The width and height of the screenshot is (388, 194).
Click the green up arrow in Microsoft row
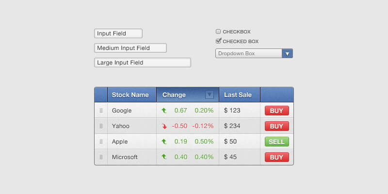tap(164, 157)
